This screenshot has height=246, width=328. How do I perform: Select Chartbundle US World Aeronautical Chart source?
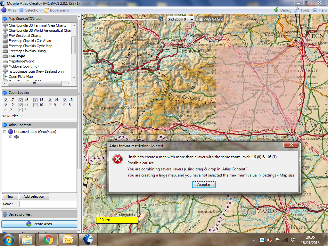pos(40,30)
